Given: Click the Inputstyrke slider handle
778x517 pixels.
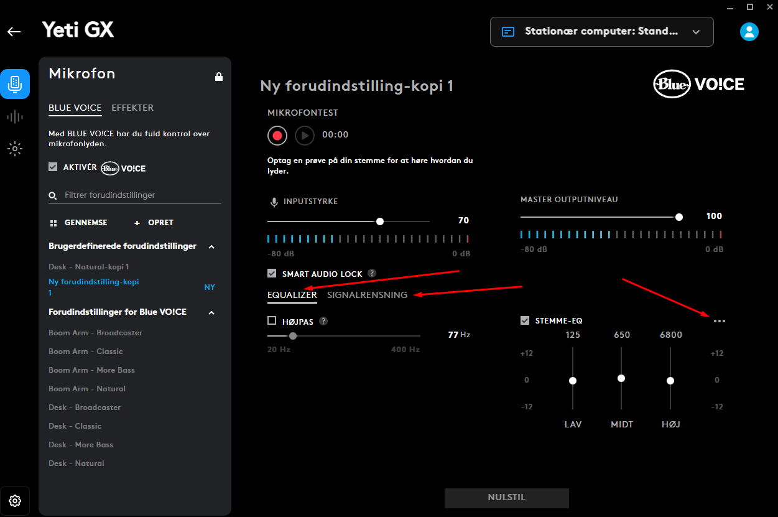Looking at the screenshot, I should pyautogui.click(x=380, y=221).
